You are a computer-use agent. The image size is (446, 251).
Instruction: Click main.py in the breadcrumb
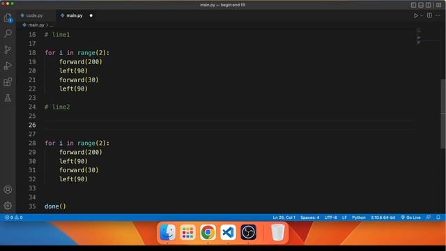(x=36, y=25)
